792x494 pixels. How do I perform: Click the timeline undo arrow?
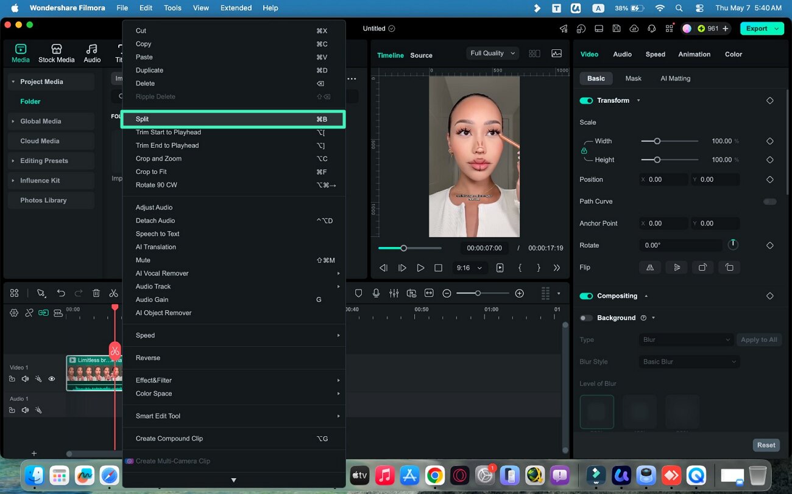click(61, 293)
